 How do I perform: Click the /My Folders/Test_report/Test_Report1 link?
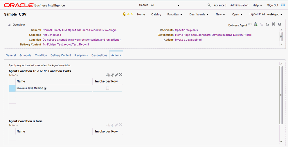point(66,44)
